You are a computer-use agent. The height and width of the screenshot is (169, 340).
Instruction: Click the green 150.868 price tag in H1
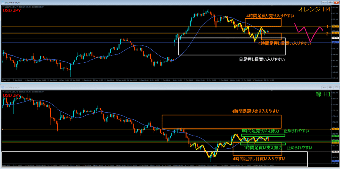335,136
